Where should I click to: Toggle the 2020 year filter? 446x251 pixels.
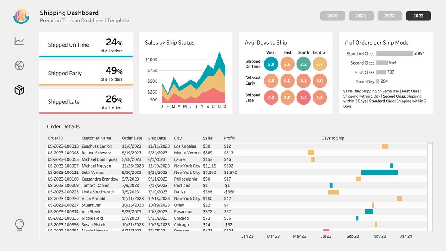point(332,16)
